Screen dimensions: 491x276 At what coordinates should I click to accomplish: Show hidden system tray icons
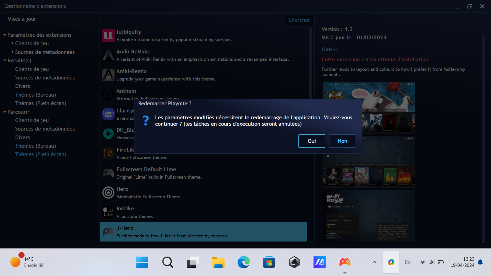tap(374, 262)
